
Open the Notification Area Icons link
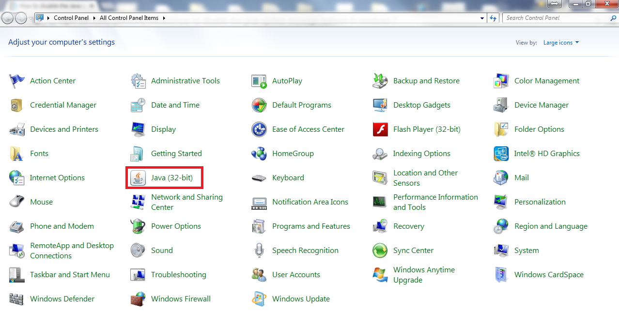310,202
